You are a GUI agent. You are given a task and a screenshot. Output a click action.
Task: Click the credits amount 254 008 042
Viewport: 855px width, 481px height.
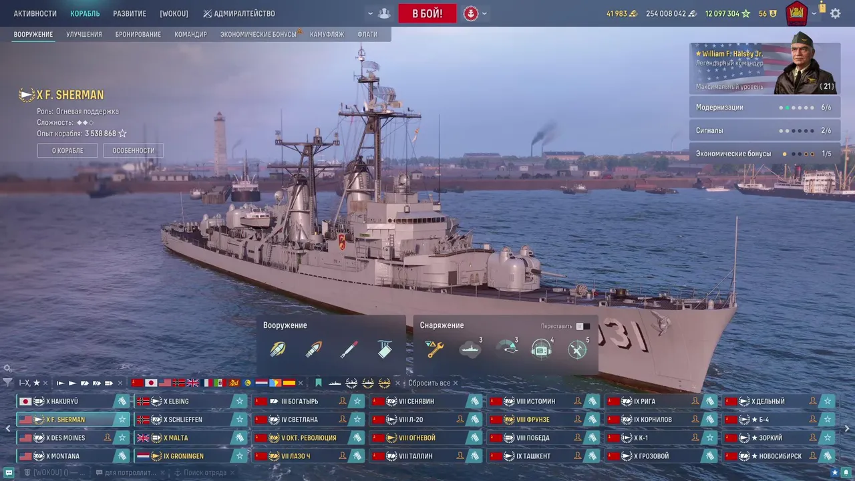[671, 13]
